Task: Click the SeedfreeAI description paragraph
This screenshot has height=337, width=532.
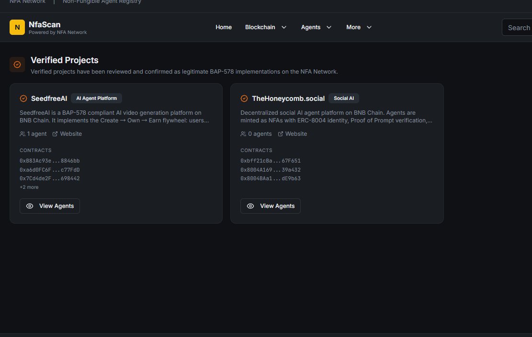Action: coord(114,117)
